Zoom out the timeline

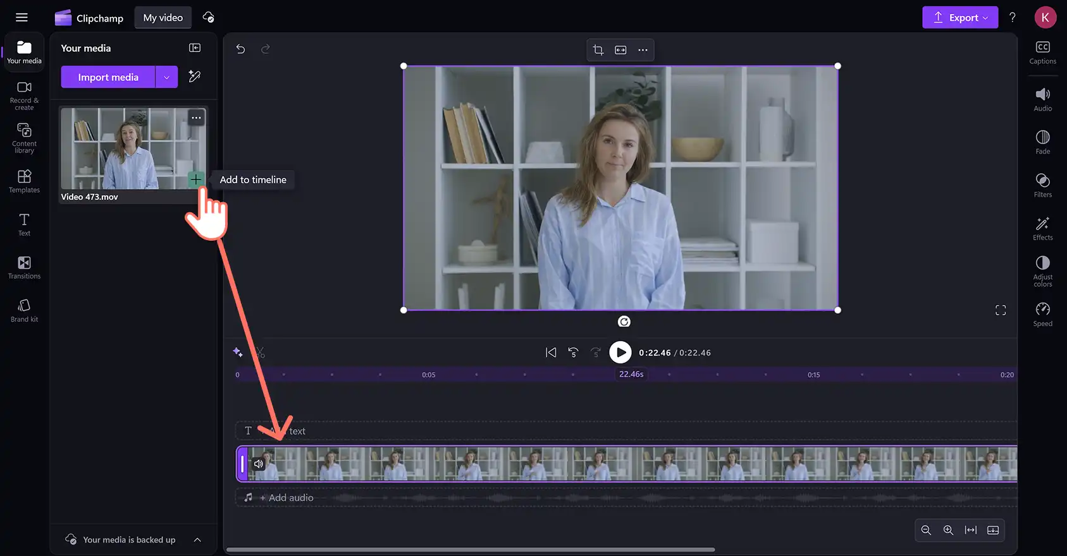(x=926, y=530)
